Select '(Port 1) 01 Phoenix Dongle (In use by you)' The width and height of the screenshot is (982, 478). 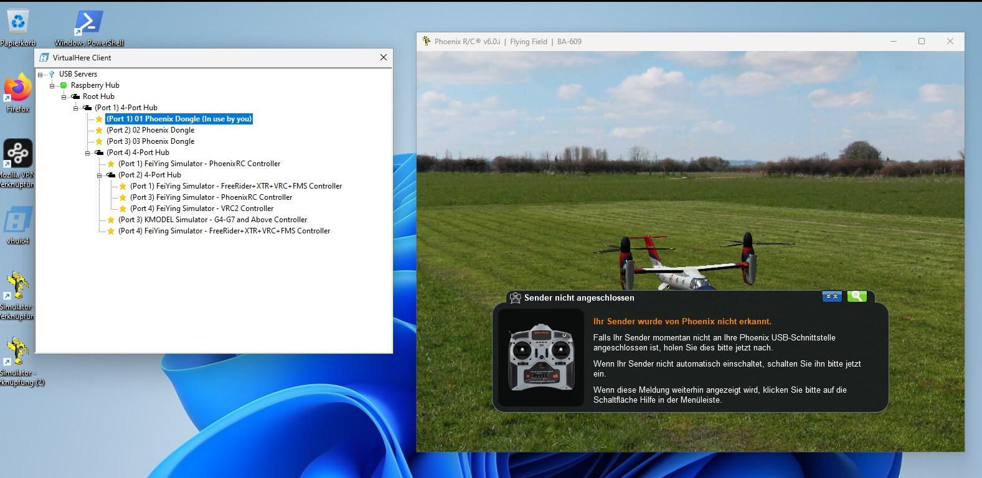coord(179,119)
